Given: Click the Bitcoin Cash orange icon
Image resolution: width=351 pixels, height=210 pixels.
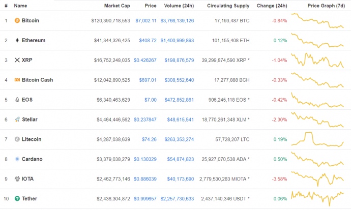Looking at the screenshot, I should (x=17, y=80).
